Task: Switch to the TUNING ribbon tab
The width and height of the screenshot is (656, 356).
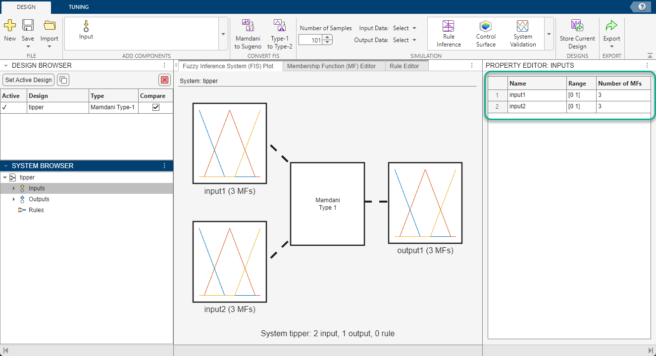Action: pos(79,7)
